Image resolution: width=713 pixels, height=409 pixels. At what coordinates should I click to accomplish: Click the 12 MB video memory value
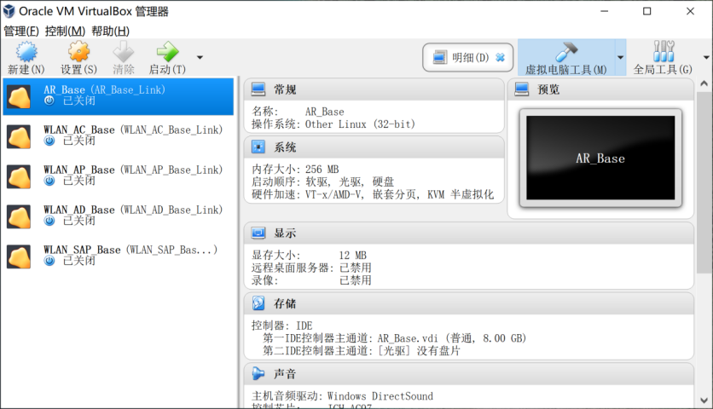352,256
